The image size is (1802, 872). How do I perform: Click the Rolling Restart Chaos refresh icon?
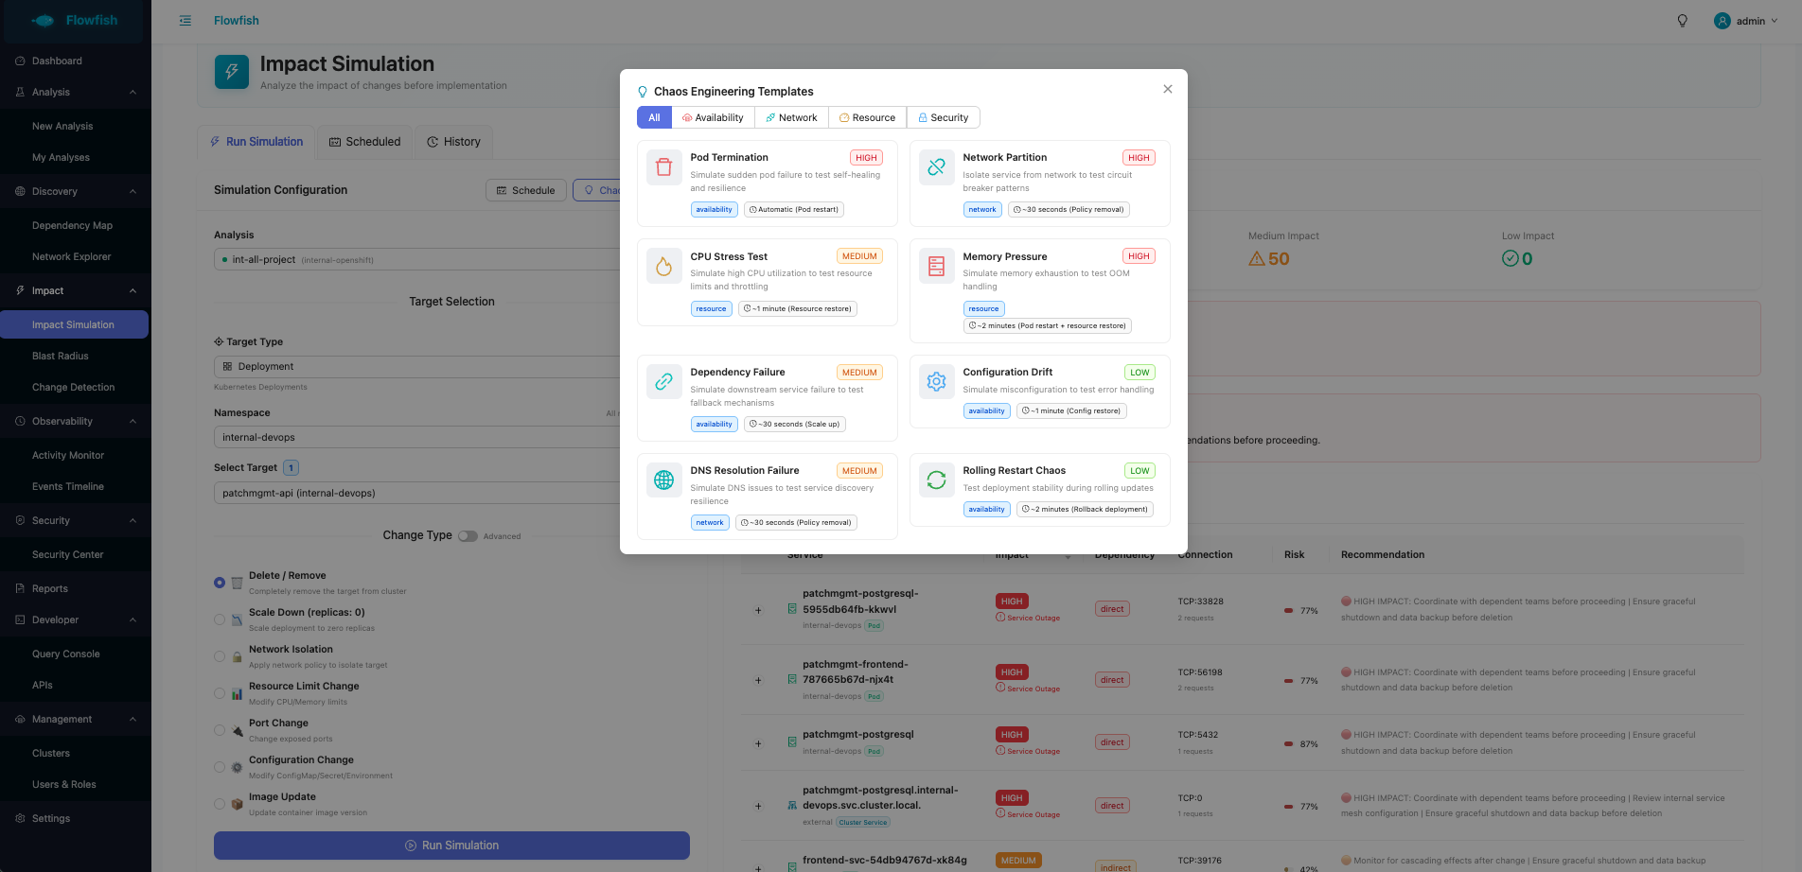(x=937, y=480)
